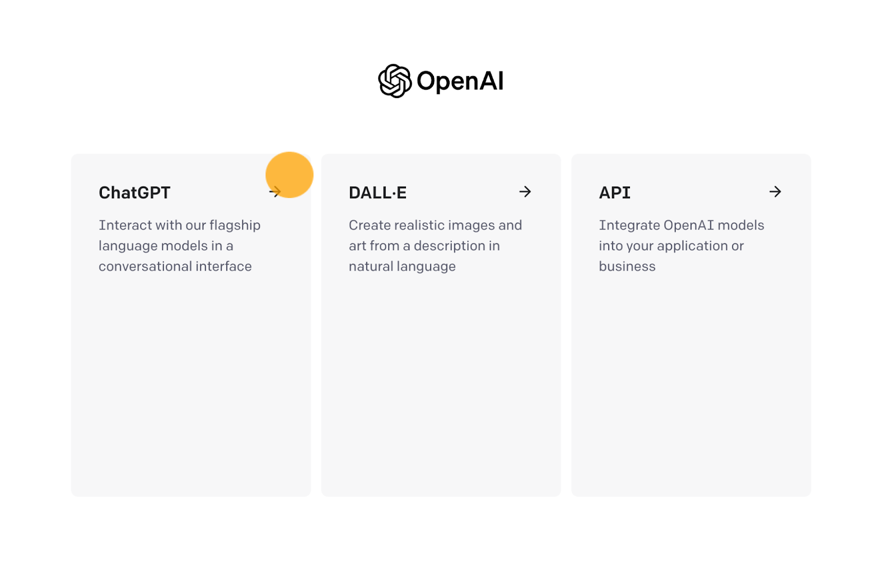Click empty lower area of DALL·E card
The height and width of the screenshot is (563, 896).
click(x=441, y=387)
